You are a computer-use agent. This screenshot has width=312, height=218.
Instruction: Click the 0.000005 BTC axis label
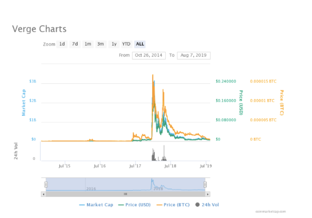point(263,120)
